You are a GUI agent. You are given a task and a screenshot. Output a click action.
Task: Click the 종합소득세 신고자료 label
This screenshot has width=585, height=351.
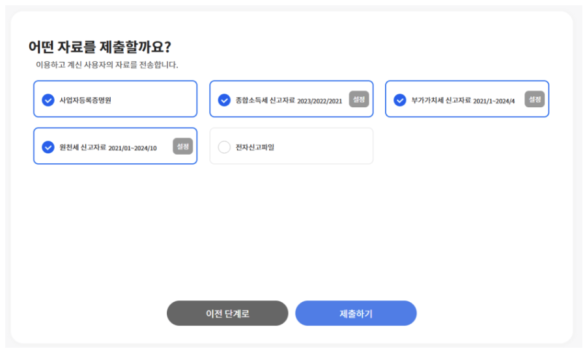coord(265,100)
